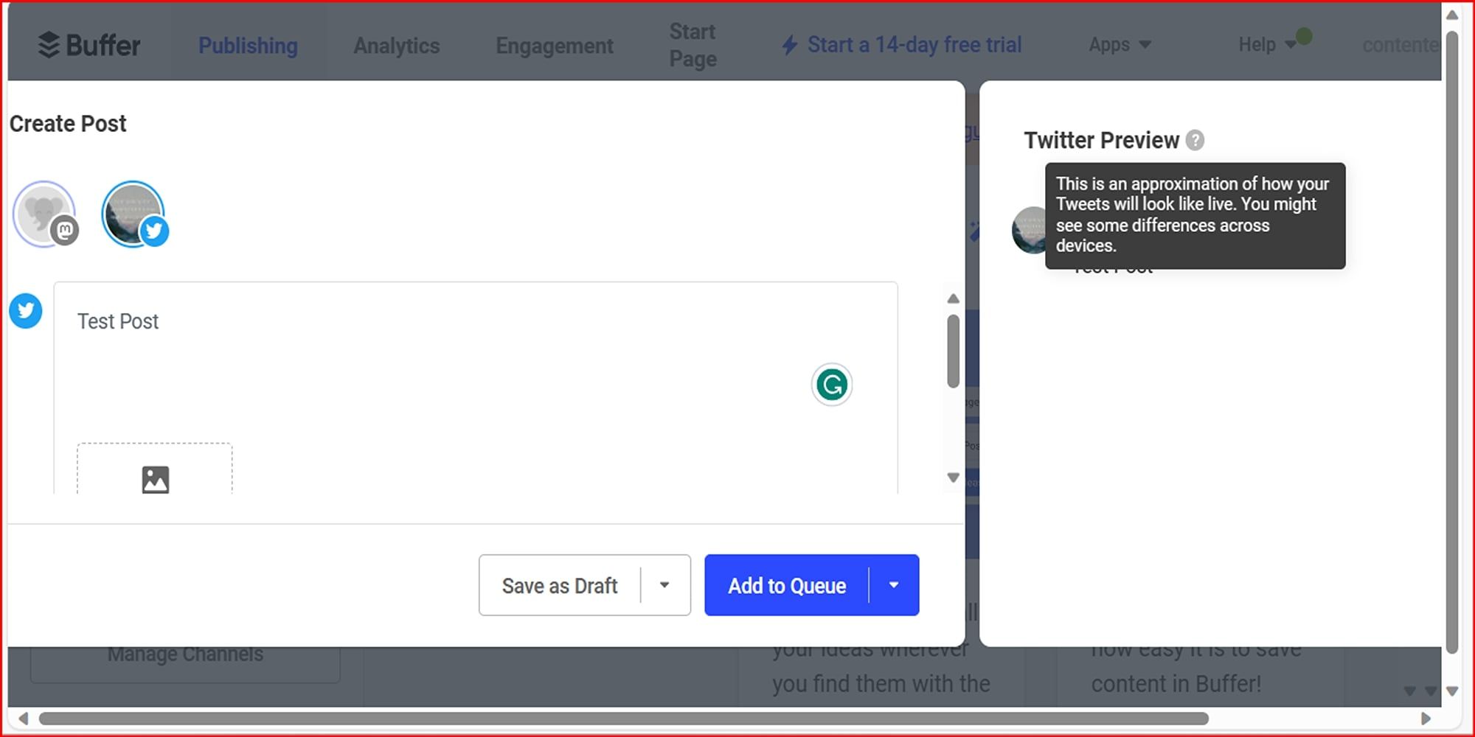Click the Buffer logo icon
Image resolution: width=1475 pixels, height=737 pixels.
[x=49, y=45]
